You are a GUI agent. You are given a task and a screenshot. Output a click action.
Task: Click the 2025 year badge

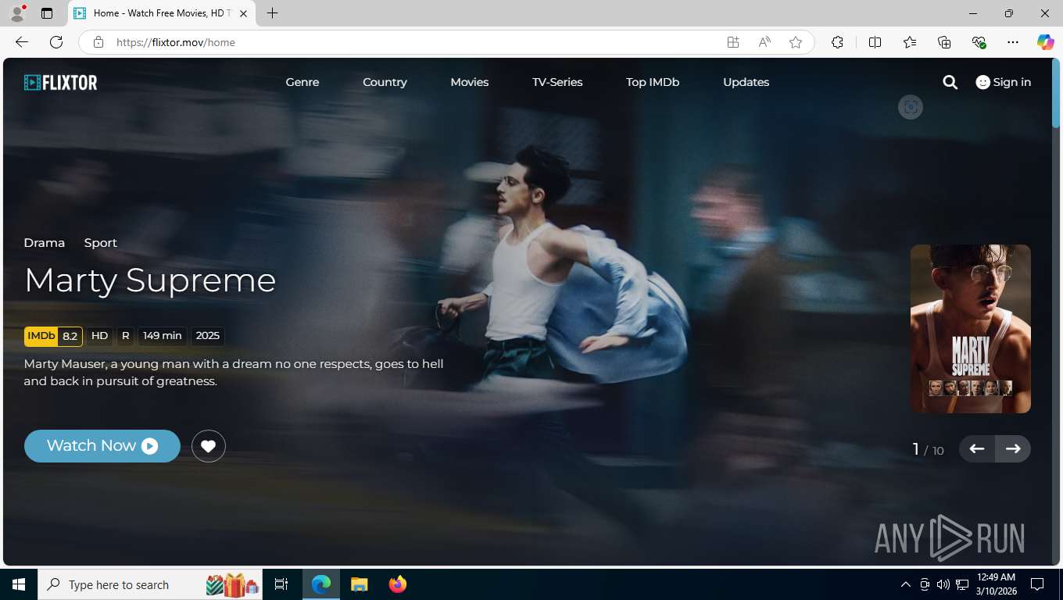click(x=208, y=336)
